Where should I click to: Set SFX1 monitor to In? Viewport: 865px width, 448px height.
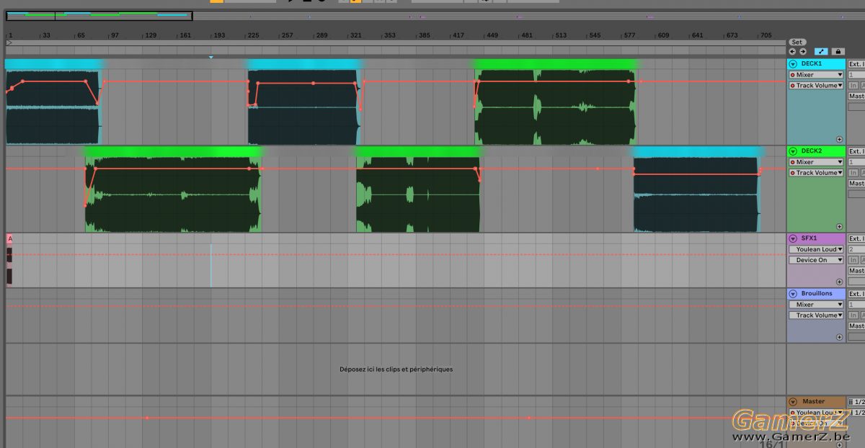tap(853, 260)
